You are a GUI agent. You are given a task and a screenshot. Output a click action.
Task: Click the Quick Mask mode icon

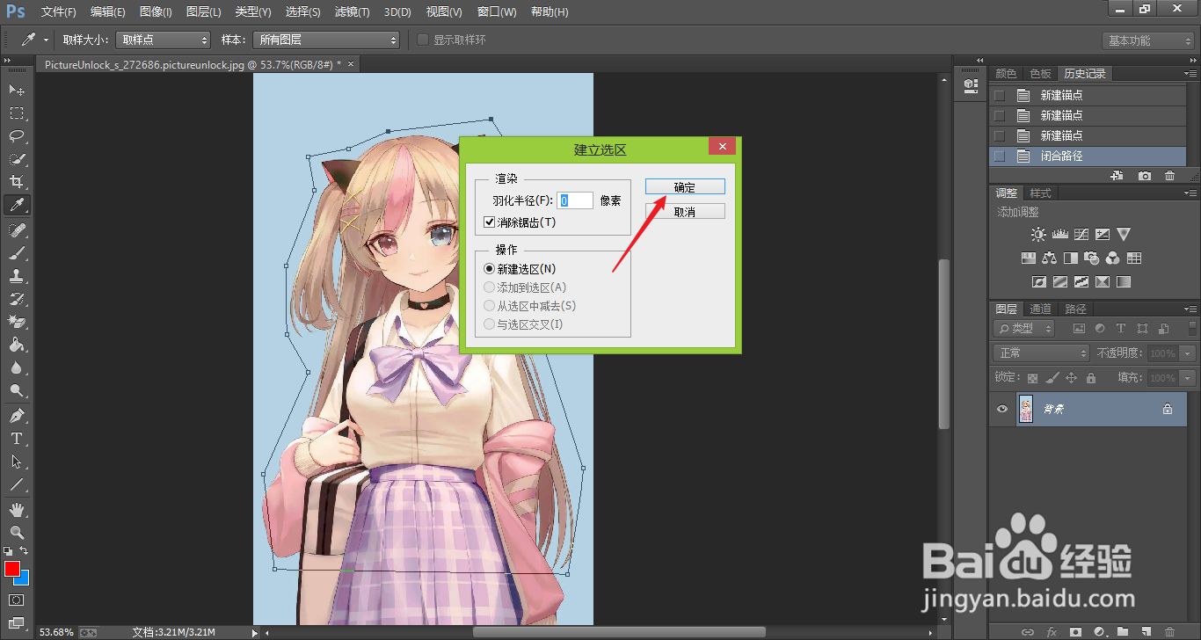pos(17,600)
